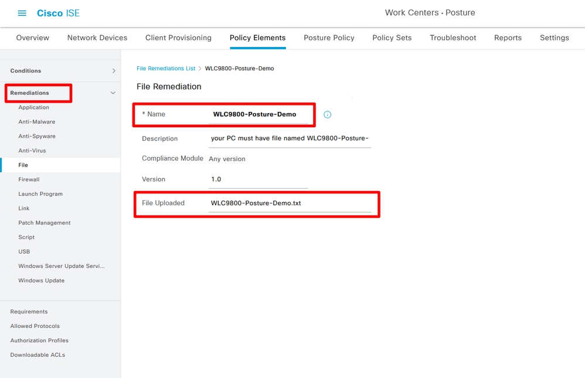This screenshot has width=585, height=378.
Task: Click the File Uploaded field
Action: 290,203
